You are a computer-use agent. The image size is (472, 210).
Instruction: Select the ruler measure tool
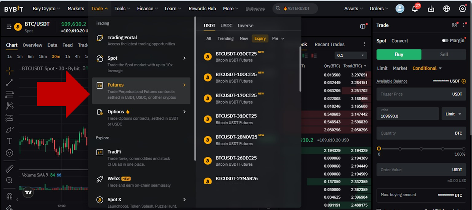click(9, 169)
